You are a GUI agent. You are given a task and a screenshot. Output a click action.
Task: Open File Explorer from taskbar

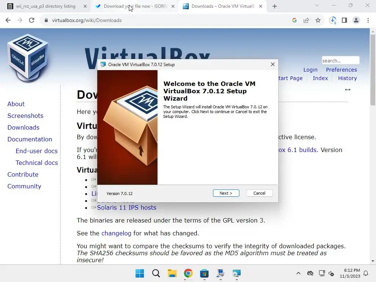[x=172, y=273]
